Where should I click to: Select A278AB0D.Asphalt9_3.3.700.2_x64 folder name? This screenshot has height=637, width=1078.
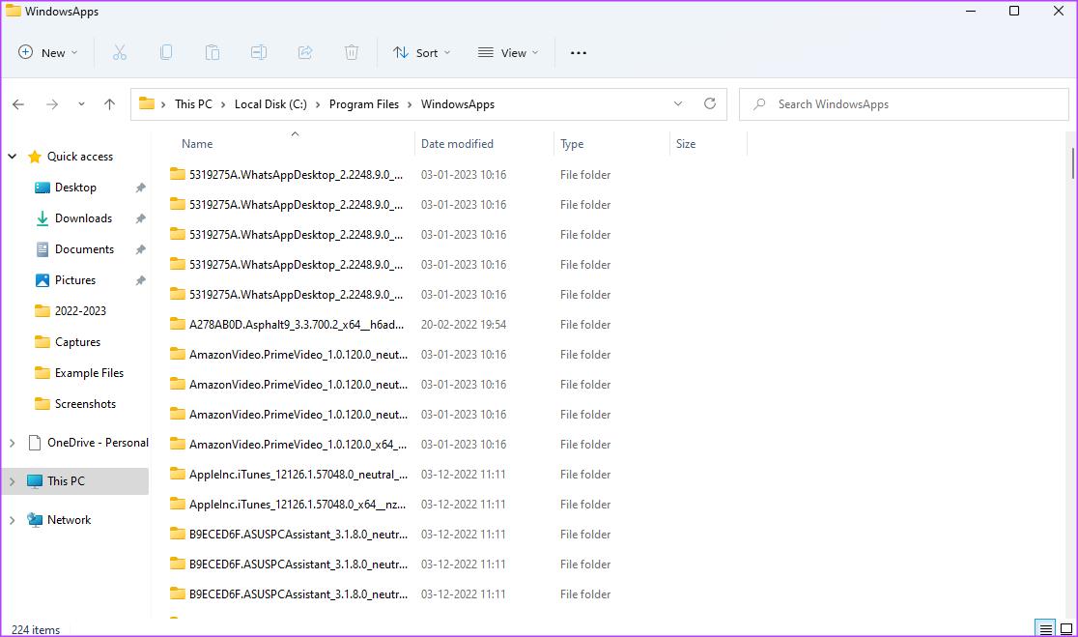coord(297,324)
